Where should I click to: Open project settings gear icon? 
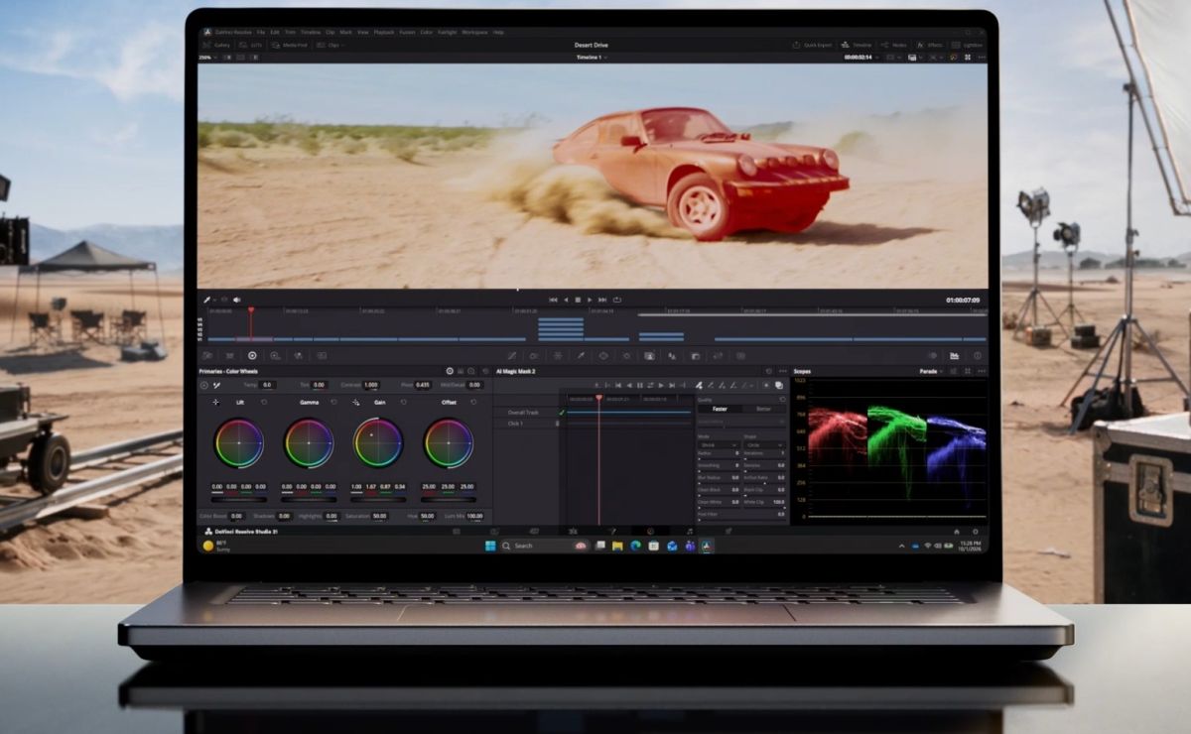975,532
